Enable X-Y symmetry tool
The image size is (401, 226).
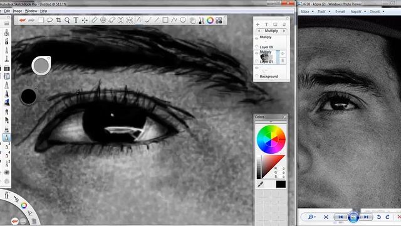[x=130, y=20]
